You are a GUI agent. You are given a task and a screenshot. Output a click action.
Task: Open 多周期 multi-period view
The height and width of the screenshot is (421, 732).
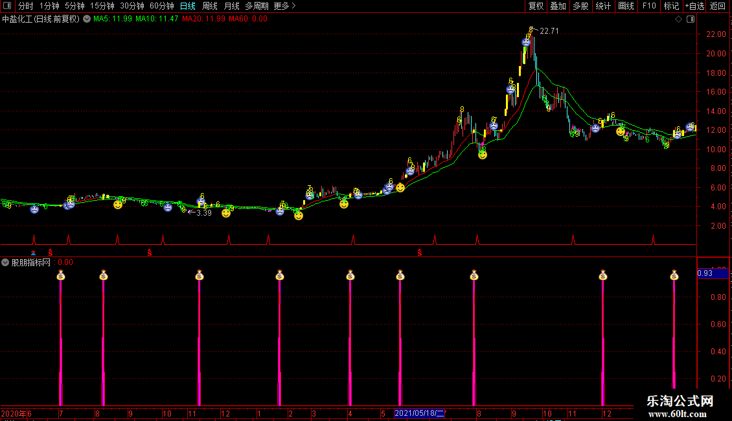pos(257,6)
